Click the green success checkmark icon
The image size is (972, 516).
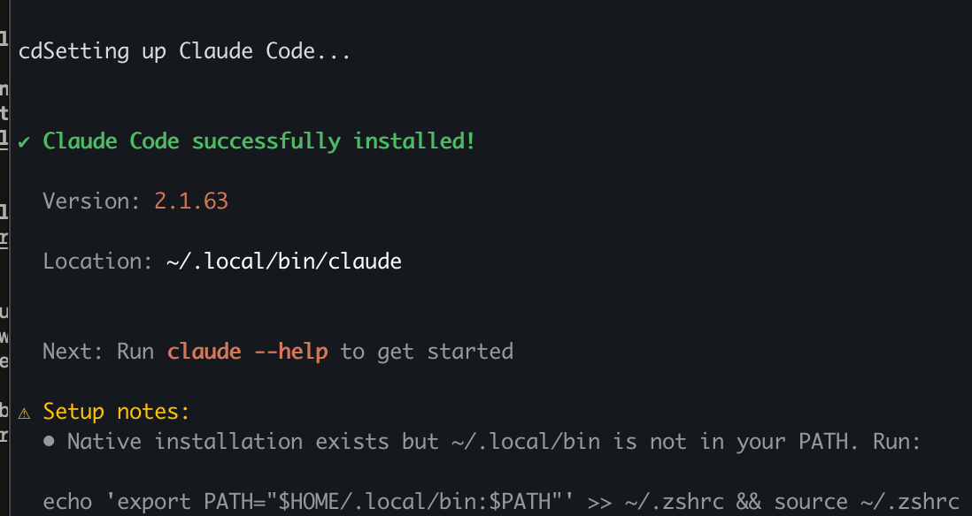[24, 141]
